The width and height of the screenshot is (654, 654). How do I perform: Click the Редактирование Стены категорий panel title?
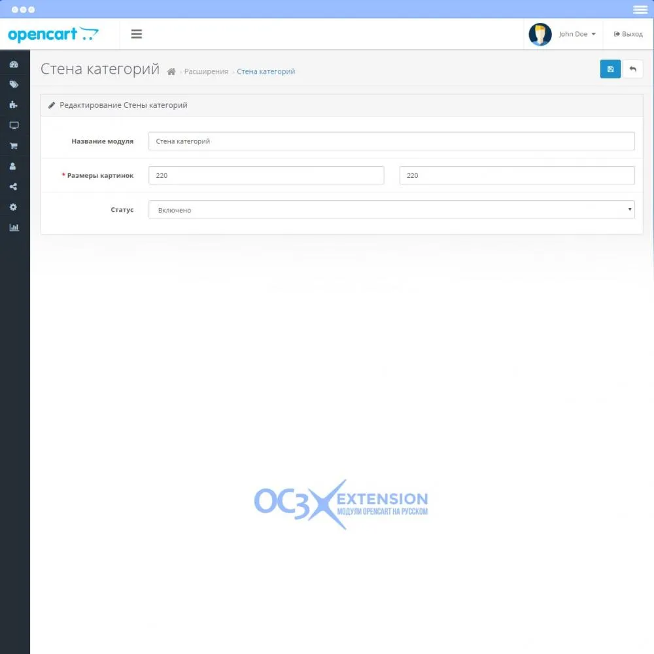pos(124,105)
